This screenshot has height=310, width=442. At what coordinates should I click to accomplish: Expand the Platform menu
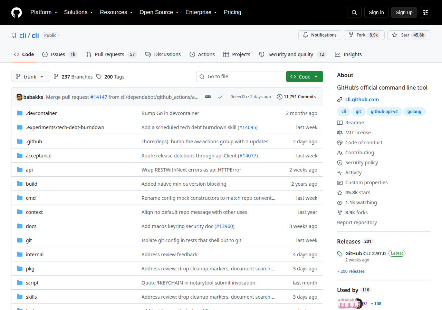point(44,12)
